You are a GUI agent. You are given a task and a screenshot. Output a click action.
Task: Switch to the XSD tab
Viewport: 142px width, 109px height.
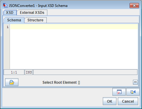tap(10, 13)
